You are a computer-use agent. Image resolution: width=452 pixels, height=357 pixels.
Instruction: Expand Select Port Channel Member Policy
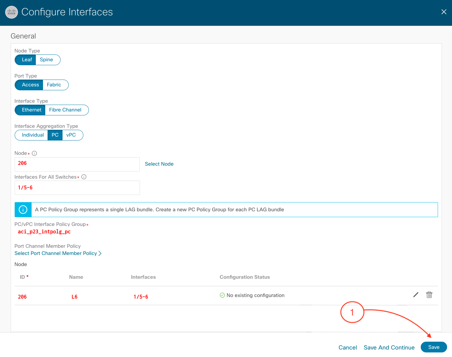coord(58,253)
